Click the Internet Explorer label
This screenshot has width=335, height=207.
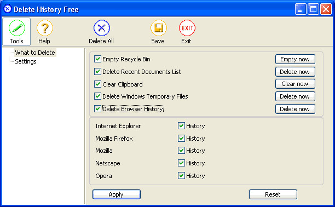pos(118,126)
